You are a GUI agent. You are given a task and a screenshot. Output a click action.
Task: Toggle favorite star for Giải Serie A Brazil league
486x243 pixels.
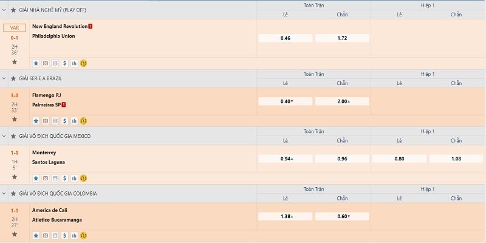[x=14, y=78]
